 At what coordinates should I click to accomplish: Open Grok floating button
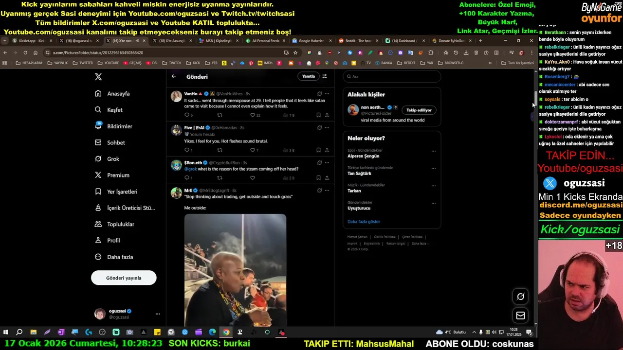click(520, 297)
